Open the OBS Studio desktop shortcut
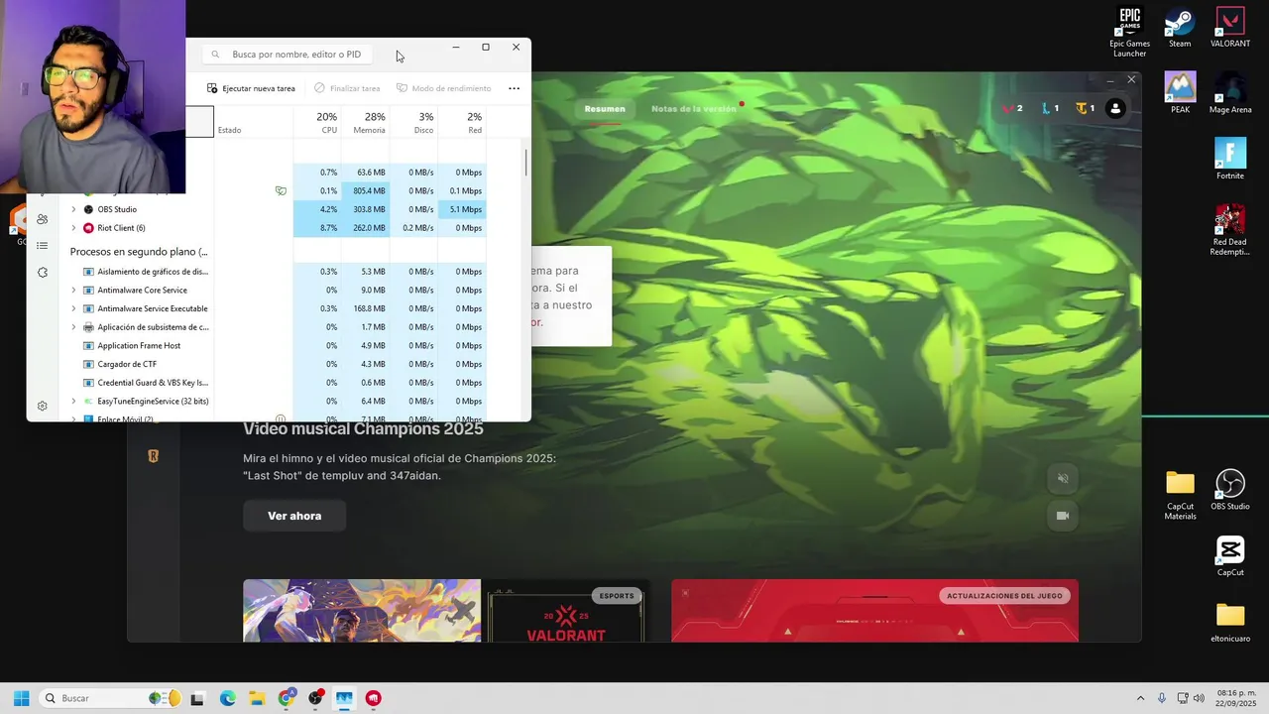The image size is (1269, 714). click(1230, 490)
